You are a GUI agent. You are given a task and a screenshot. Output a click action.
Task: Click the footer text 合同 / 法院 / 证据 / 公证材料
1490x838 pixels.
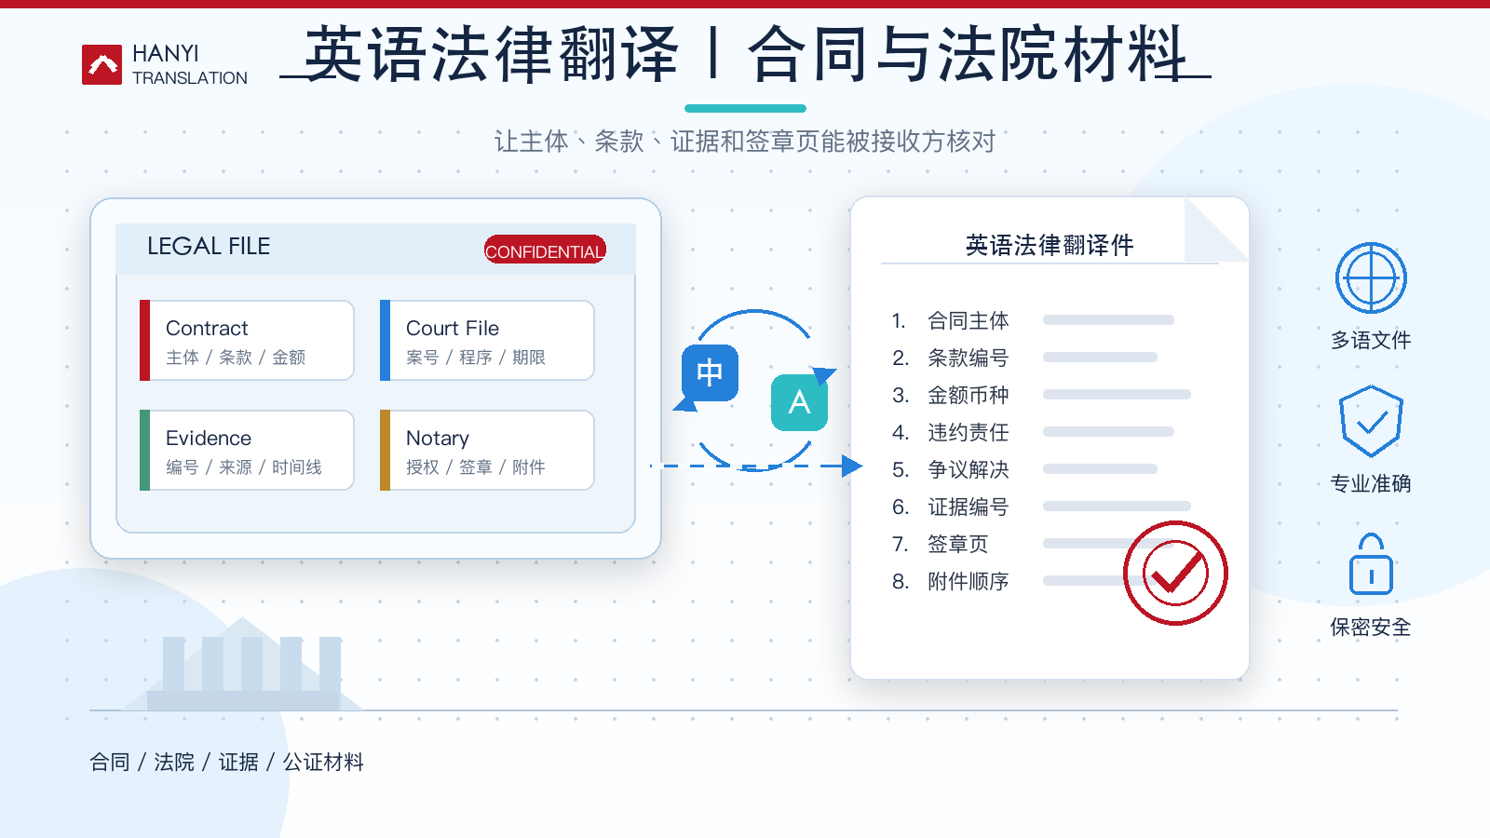[226, 762]
